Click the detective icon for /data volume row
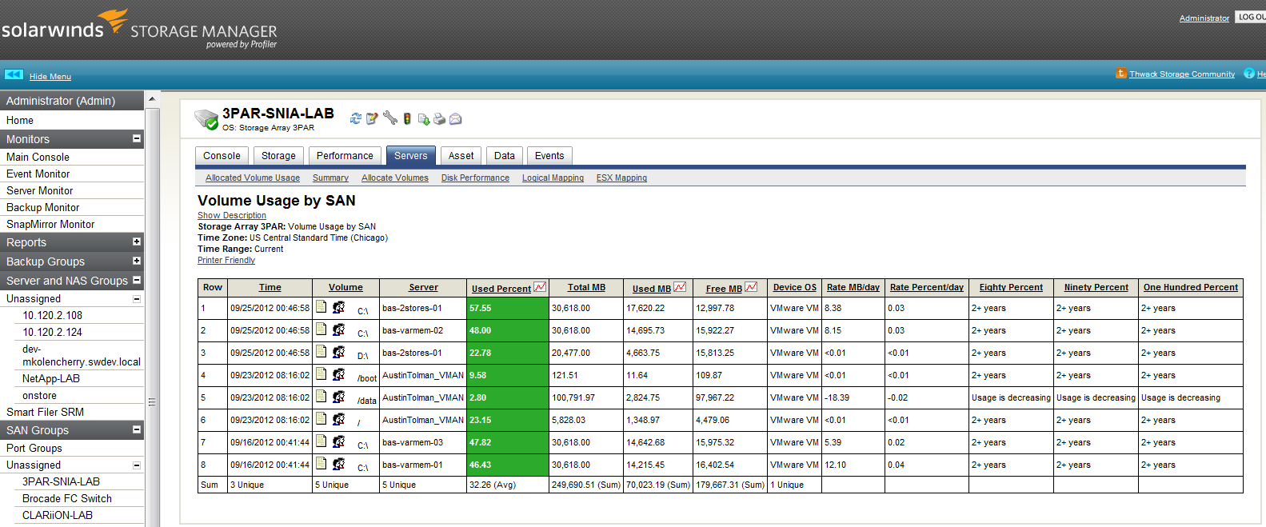Image resolution: width=1266 pixels, height=527 pixels. 338,397
